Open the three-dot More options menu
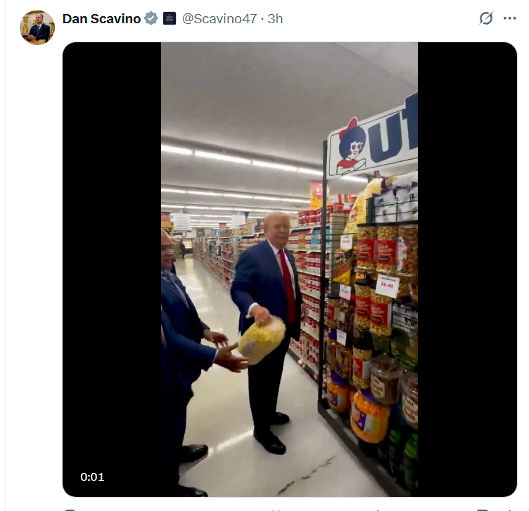 pyautogui.click(x=509, y=18)
